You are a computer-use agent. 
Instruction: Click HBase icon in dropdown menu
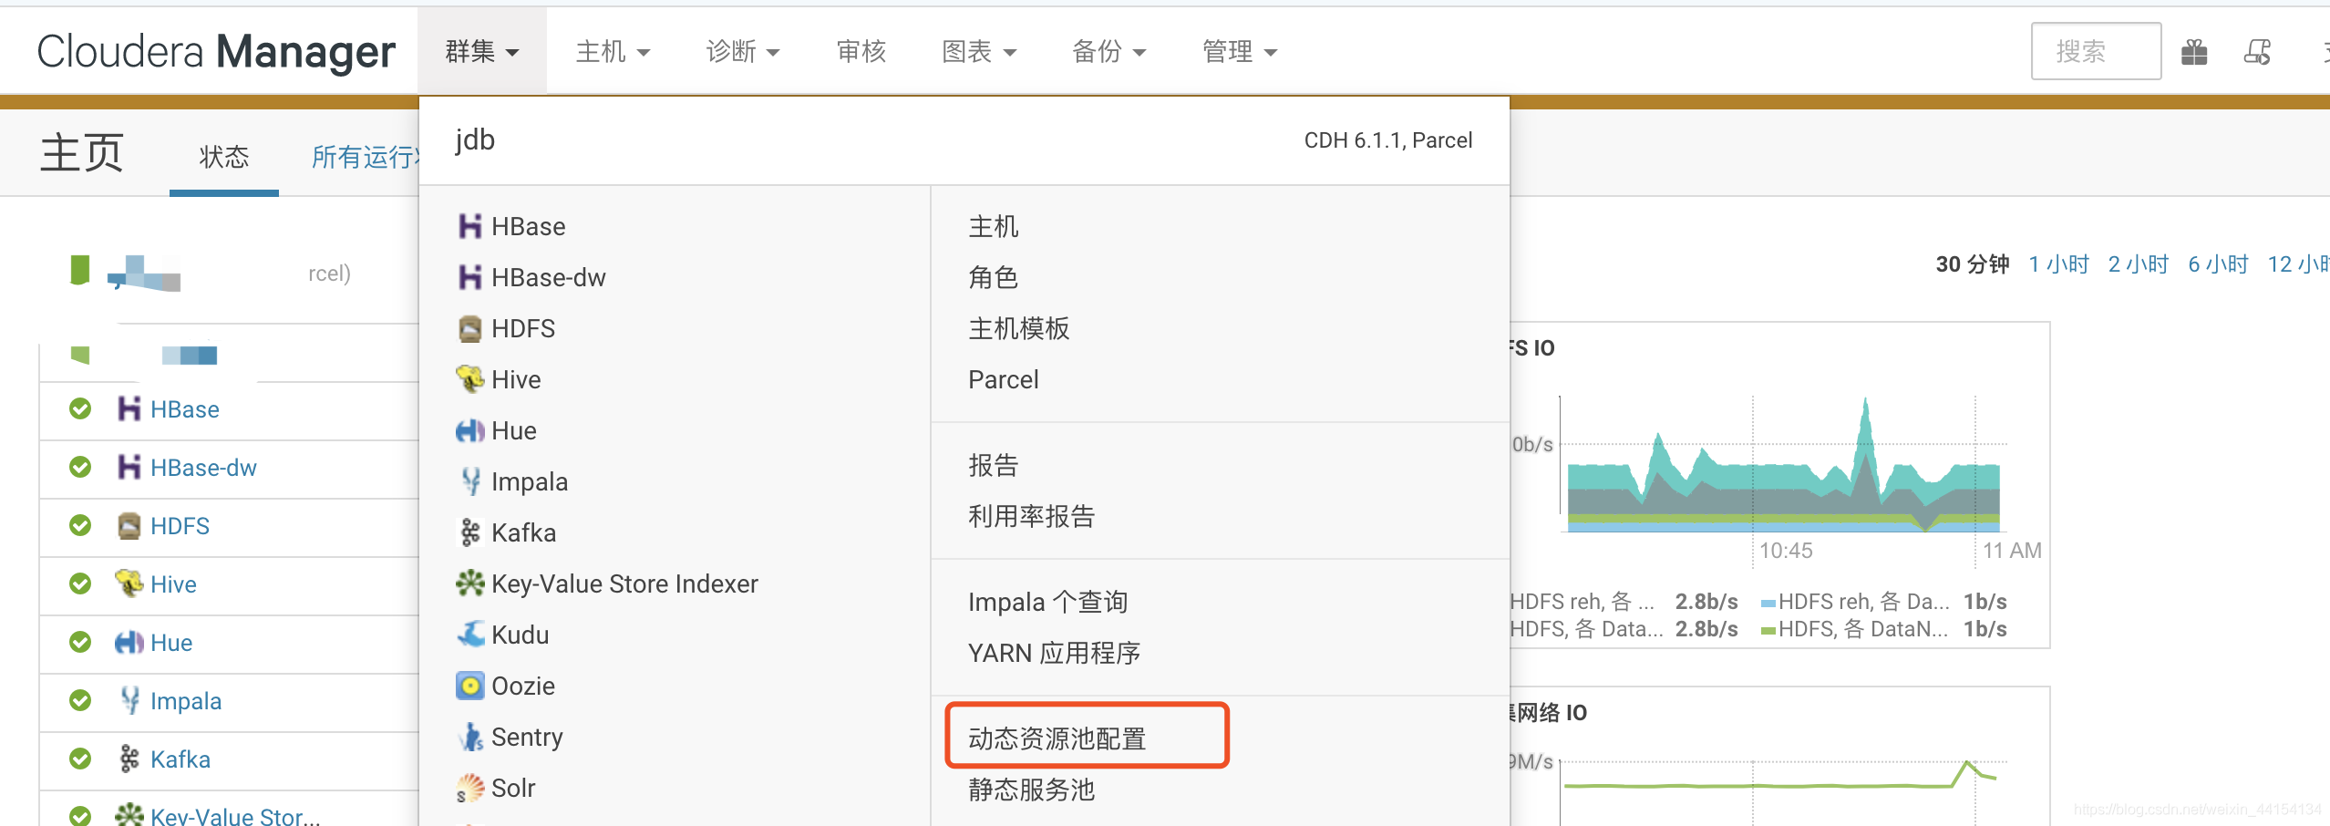(470, 226)
